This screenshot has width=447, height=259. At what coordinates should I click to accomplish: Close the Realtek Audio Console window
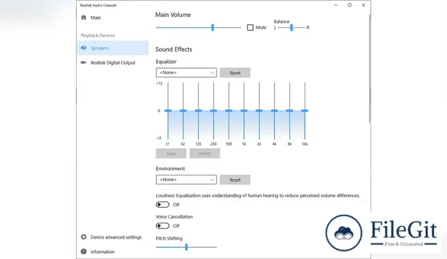coord(364,5)
